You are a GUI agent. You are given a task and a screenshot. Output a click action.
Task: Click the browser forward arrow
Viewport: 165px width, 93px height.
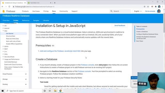pyautogui.click(x=6, y=6)
